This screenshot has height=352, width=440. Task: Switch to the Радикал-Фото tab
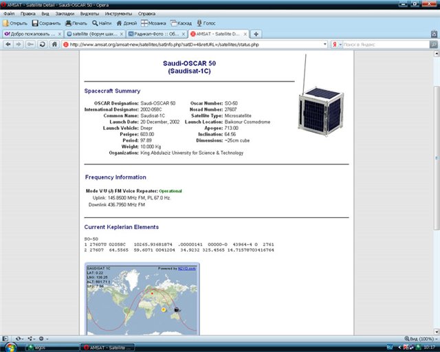(x=156, y=33)
